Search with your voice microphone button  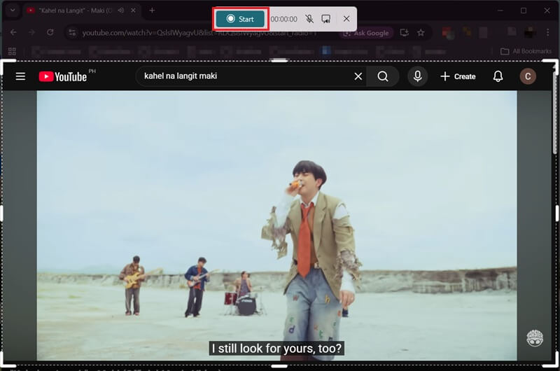(x=417, y=76)
